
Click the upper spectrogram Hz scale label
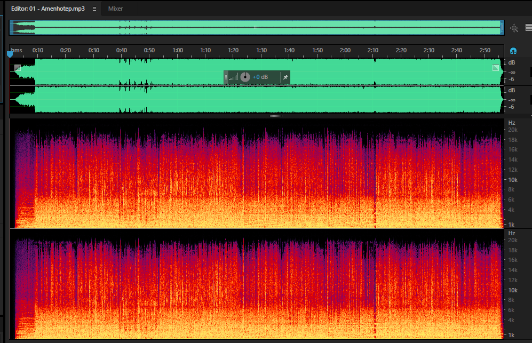[x=512, y=123]
